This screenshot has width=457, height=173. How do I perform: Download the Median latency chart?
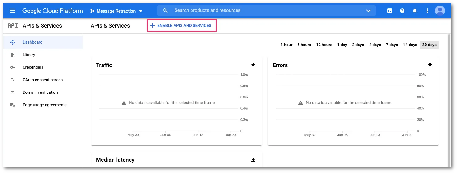253,160
